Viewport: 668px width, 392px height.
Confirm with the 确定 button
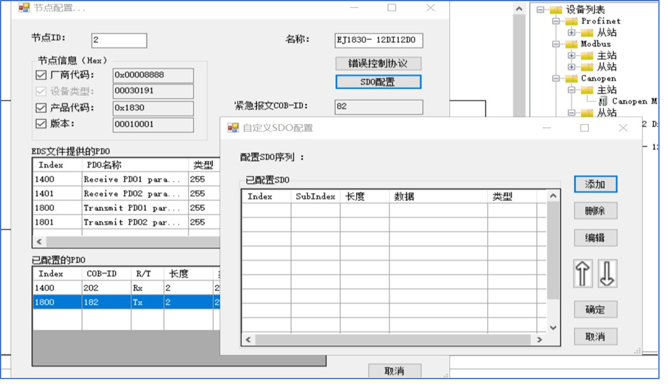pos(595,309)
